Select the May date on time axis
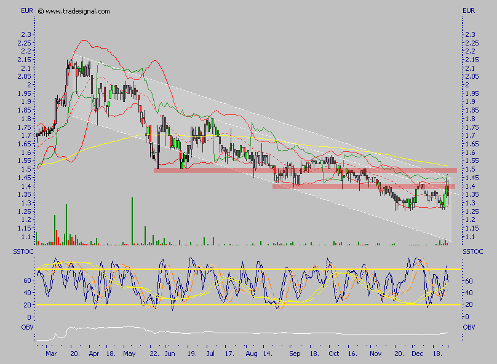497x364 pixels. click(130, 355)
